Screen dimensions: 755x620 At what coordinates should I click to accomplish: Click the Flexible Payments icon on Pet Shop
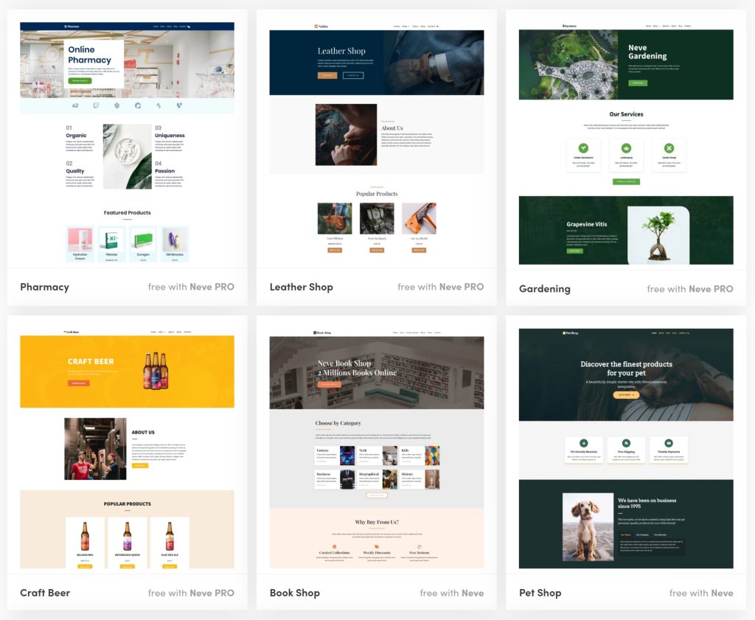[x=669, y=443]
